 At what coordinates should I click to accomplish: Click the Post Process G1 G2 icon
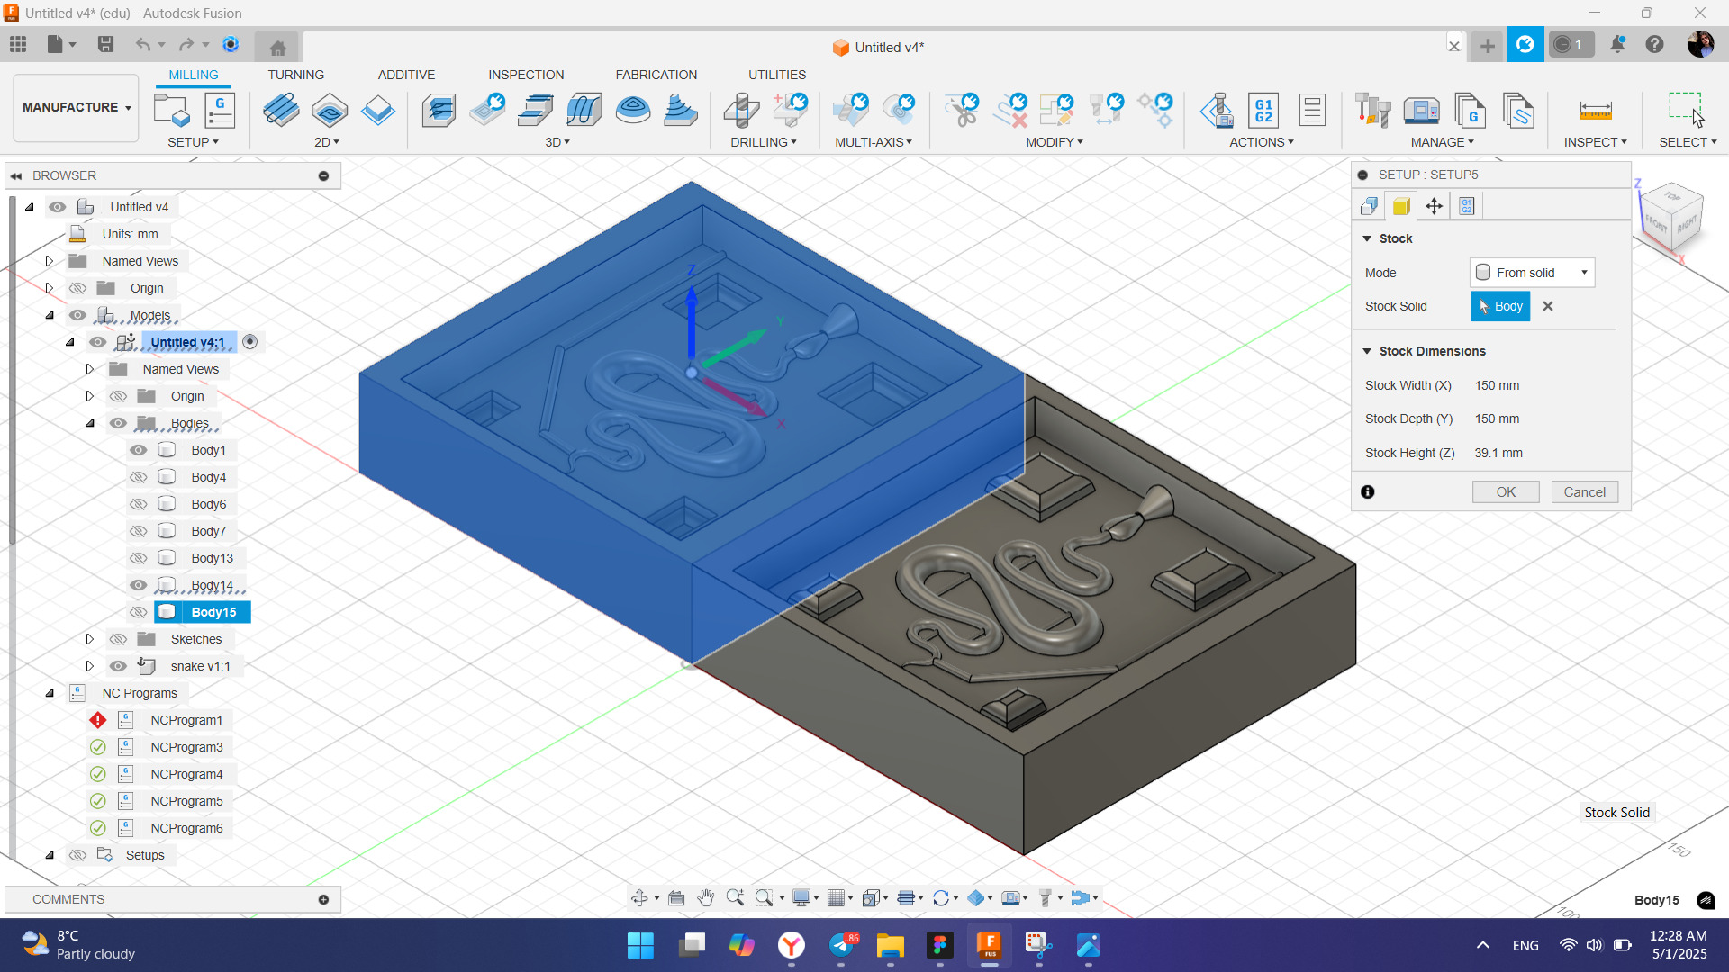[1264, 111]
